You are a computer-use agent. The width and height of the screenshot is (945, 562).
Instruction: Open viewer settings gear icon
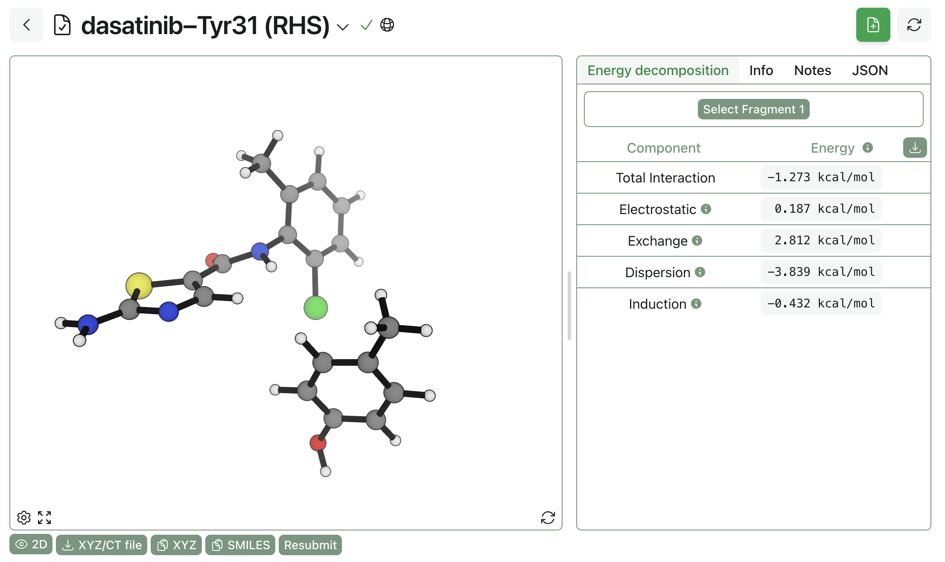(24, 518)
